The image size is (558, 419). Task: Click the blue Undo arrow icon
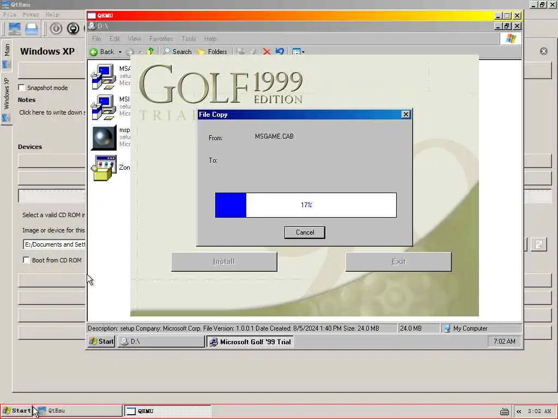click(280, 52)
